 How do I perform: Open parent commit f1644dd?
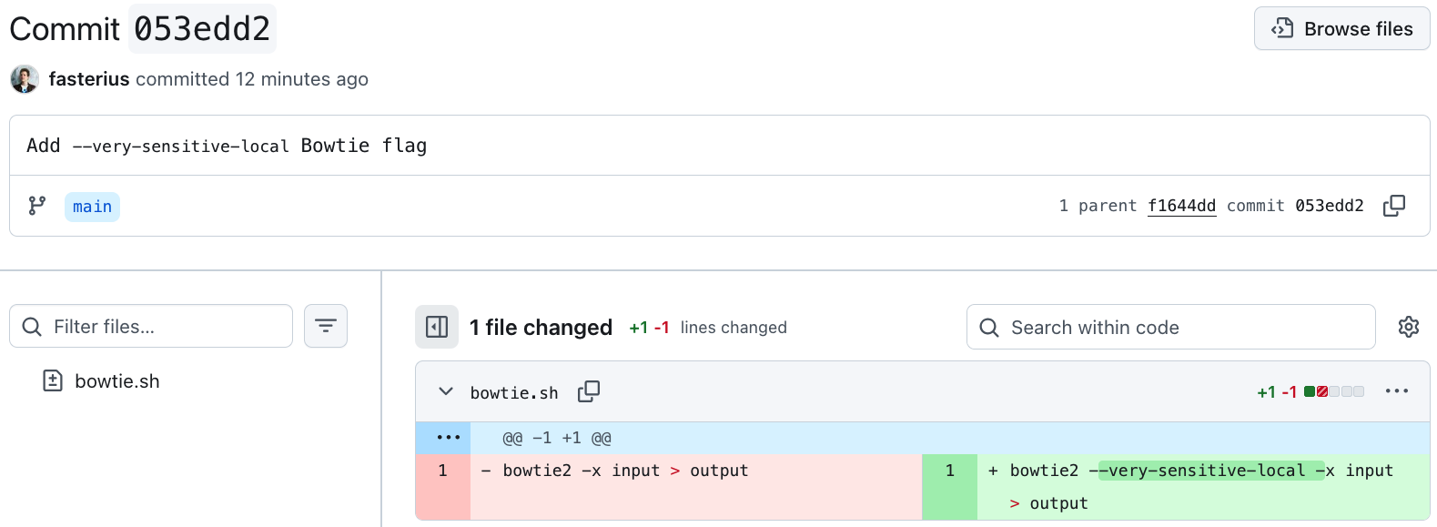pyautogui.click(x=1181, y=206)
